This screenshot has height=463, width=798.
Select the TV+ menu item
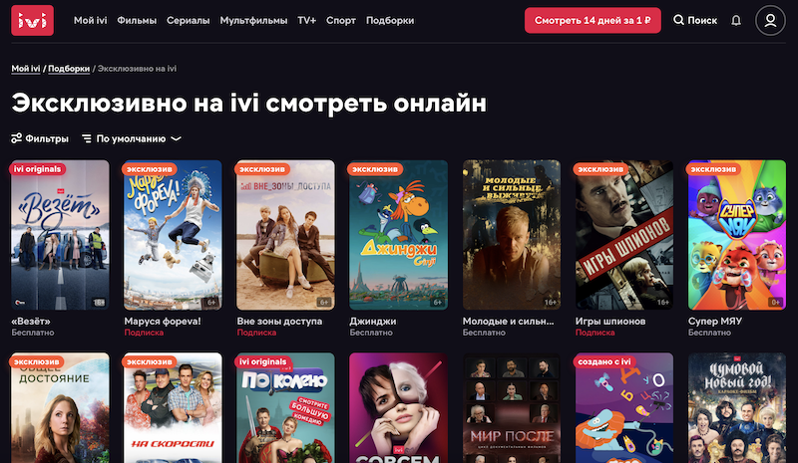point(306,20)
